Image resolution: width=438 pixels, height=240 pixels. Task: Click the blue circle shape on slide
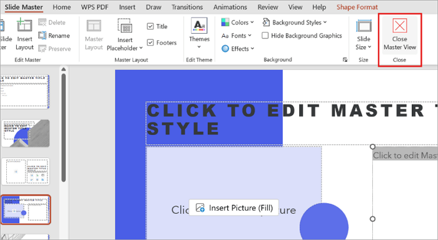point(324,221)
